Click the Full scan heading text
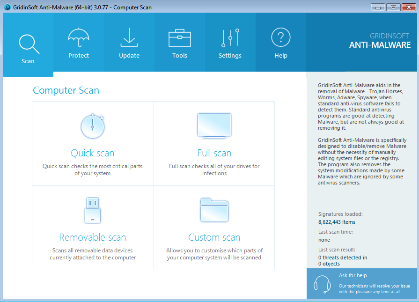This screenshot has height=302, width=419. (x=214, y=153)
